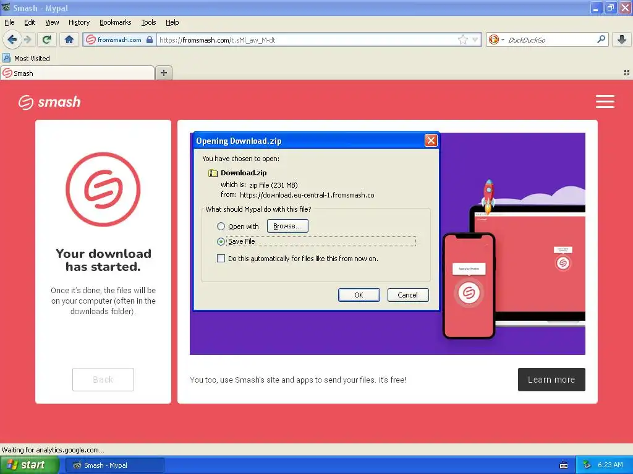The height and width of the screenshot is (474, 633).
Task: Click the Waiting for analytics.google.com status text
Action: point(53,450)
